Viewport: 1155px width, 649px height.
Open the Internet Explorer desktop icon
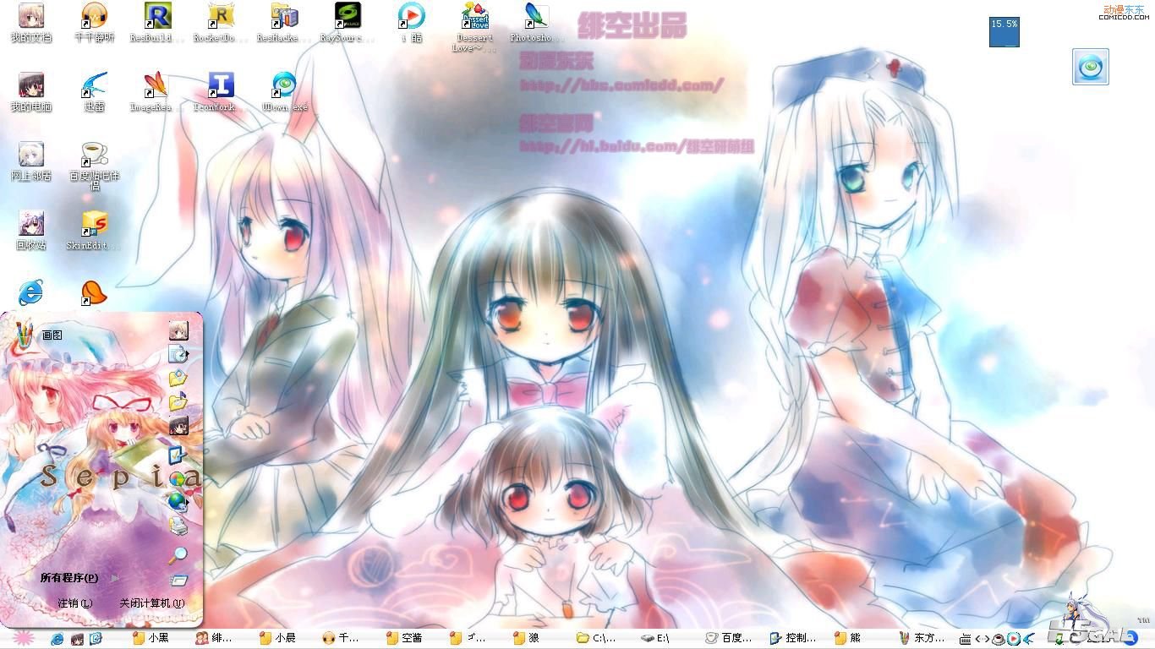(31, 292)
